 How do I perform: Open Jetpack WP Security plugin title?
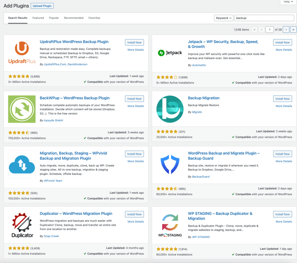(x=223, y=44)
